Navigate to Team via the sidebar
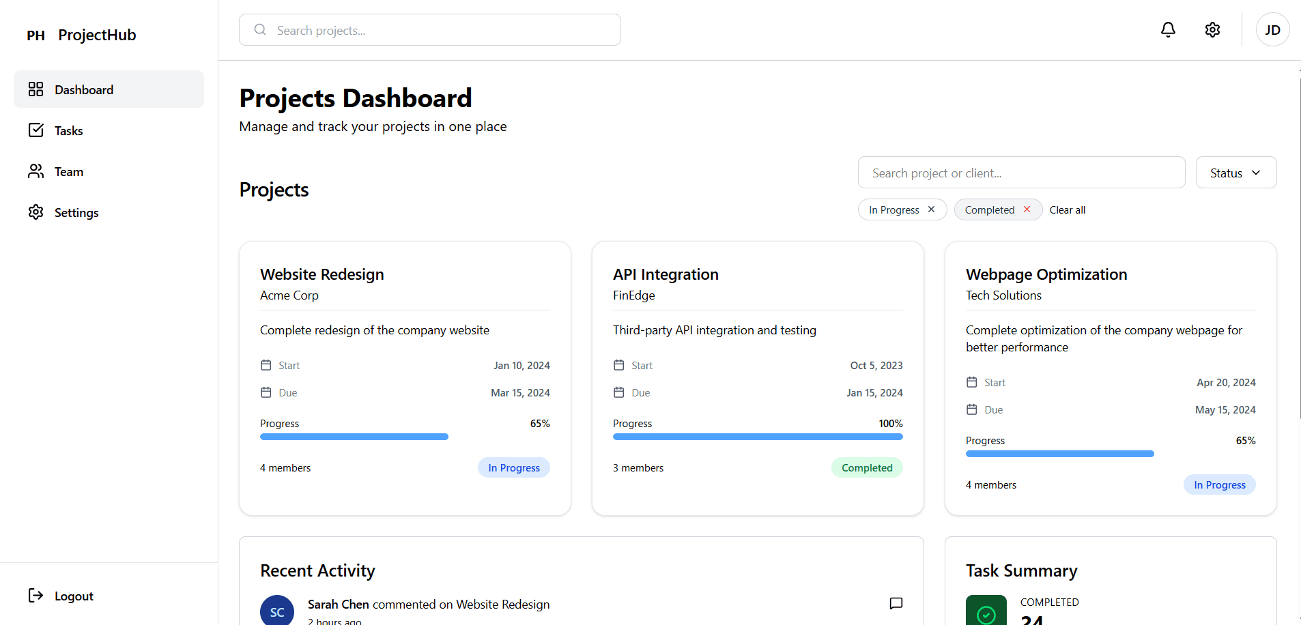The height and width of the screenshot is (625, 1301). (68, 171)
